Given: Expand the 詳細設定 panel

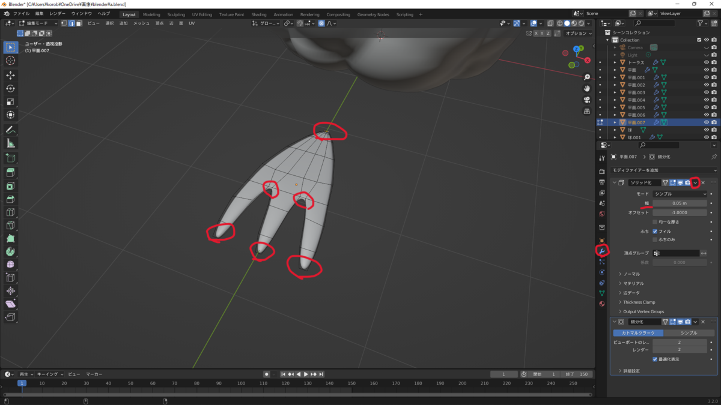Looking at the screenshot, I should [630, 371].
